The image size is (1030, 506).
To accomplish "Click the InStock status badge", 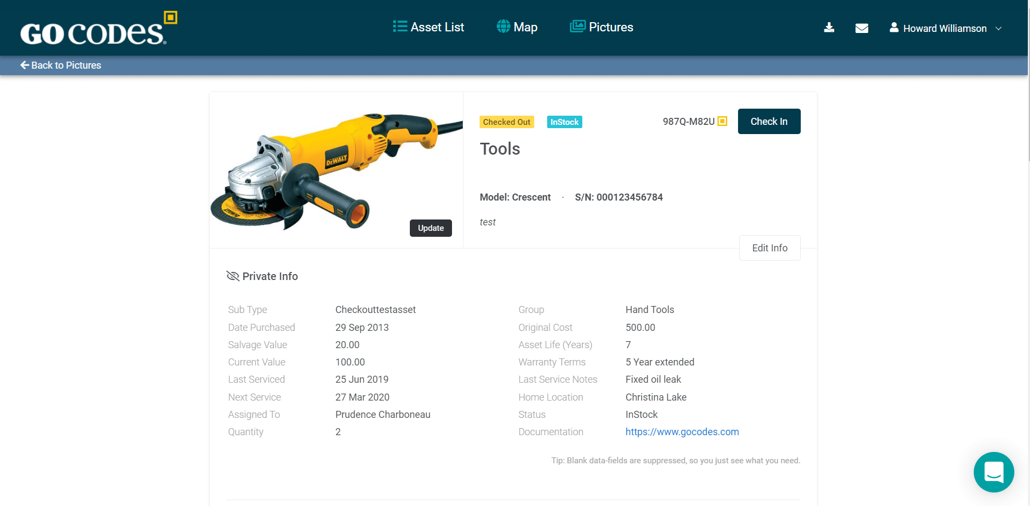I will tap(564, 122).
